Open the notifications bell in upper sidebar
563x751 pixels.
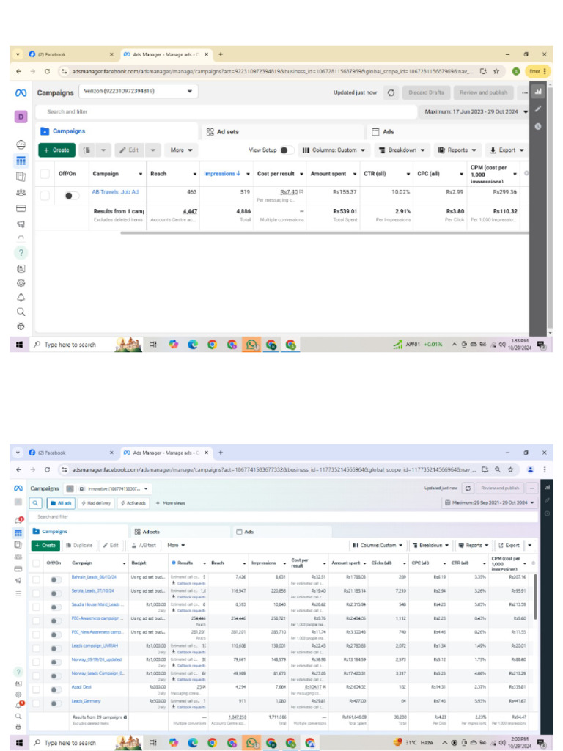21,298
